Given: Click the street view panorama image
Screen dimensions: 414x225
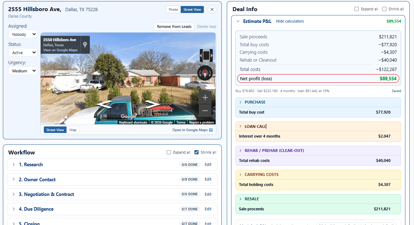Looking at the screenshot, I should (x=128, y=78).
